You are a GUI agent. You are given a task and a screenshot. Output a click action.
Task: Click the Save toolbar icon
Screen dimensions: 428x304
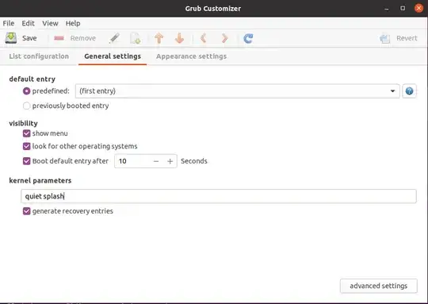tap(11, 38)
